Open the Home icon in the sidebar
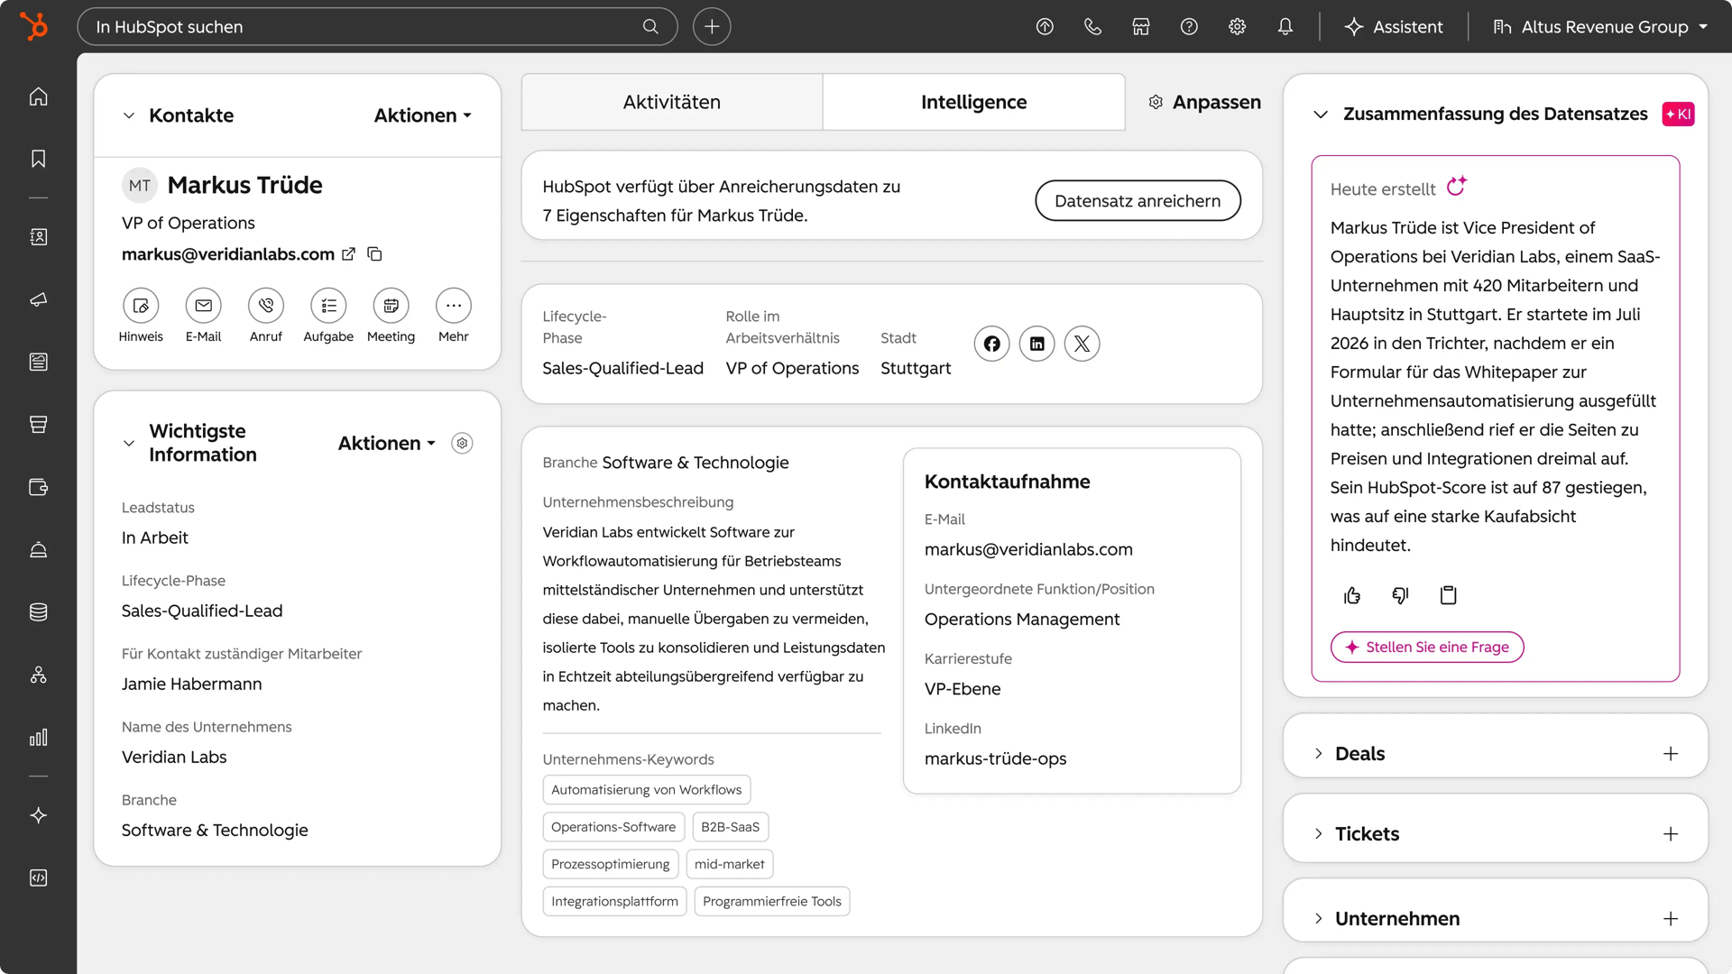 [38, 96]
